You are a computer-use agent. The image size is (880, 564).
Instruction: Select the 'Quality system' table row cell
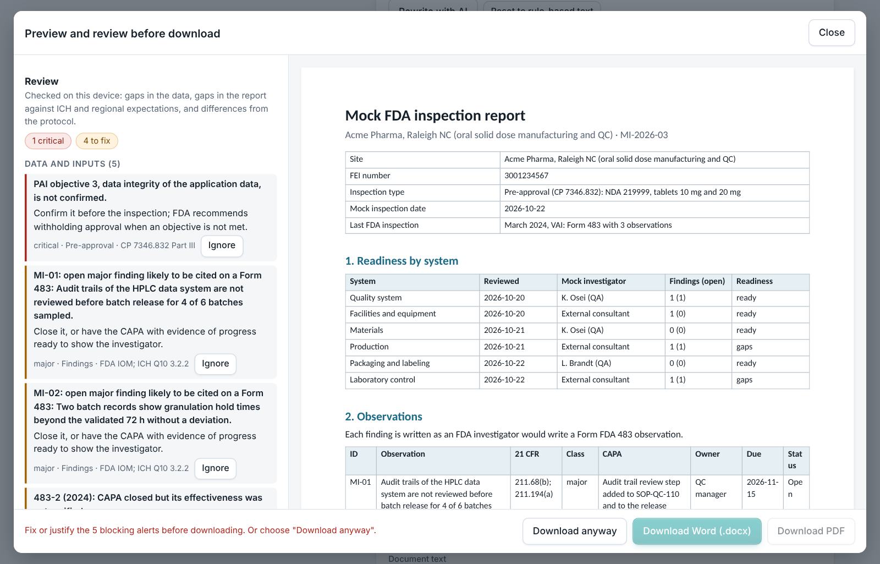[413, 298]
